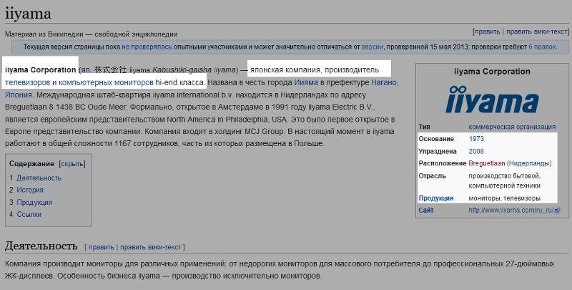Click the 'мониторы, телевизоры' infobox value
Screen dimensions: 572x290
(504, 198)
